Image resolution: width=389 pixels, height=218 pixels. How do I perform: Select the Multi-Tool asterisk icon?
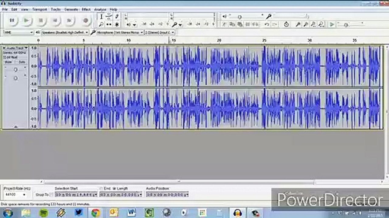pyautogui.click(x=117, y=24)
